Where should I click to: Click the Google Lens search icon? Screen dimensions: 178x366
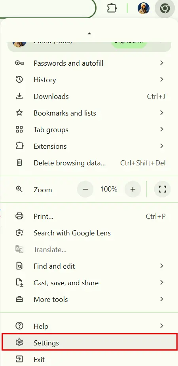pos(19,233)
